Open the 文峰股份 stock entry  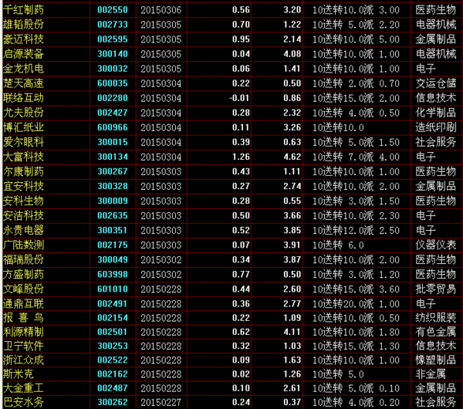[23, 289]
